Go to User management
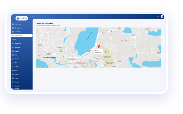Viewport: 183px width, 114px height. point(16,63)
